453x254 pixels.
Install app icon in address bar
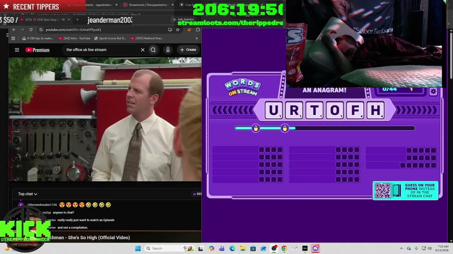coord(170,30)
